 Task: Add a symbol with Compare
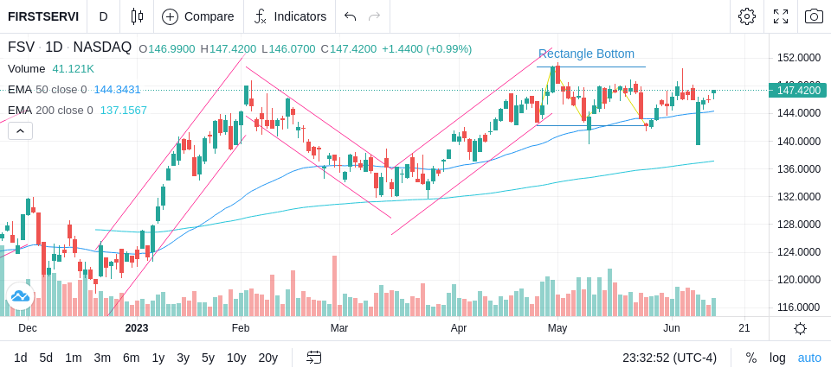(x=198, y=16)
